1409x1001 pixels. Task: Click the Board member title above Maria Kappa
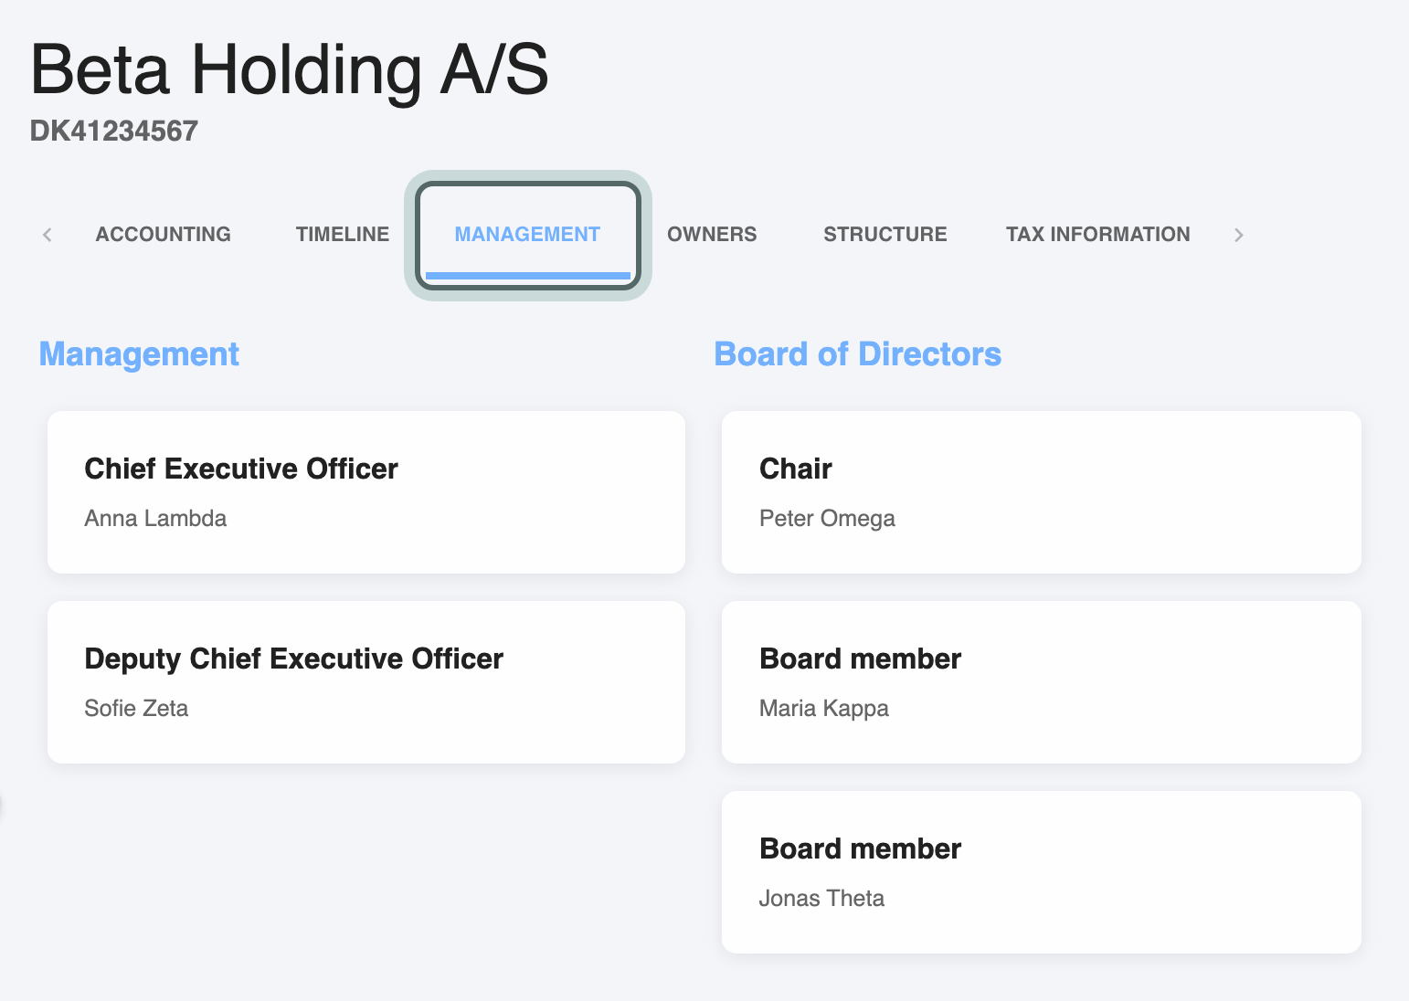pyautogui.click(x=860, y=659)
